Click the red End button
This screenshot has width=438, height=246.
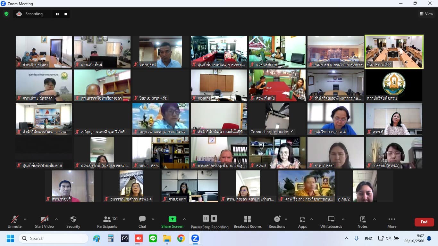(424, 222)
